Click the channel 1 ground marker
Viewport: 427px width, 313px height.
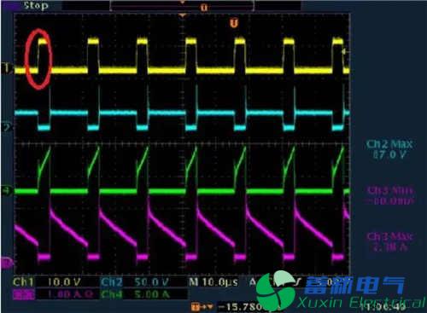pyautogui.click(x=7, y=68)
